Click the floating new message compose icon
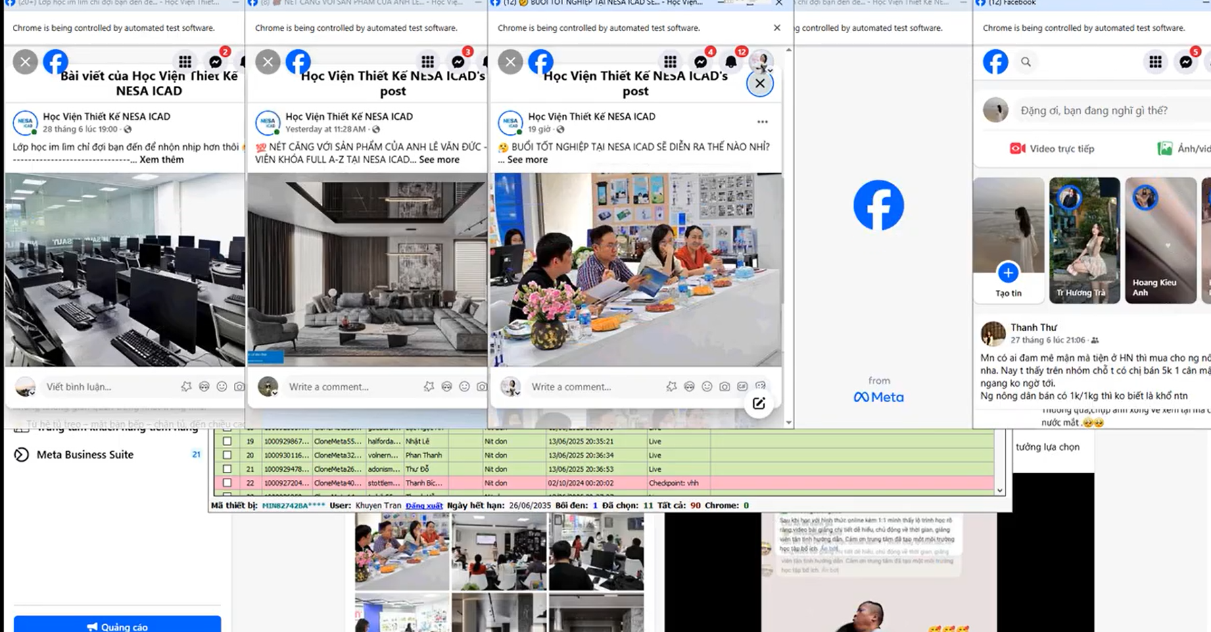The image size is (1211, 632). pos(759,404)
